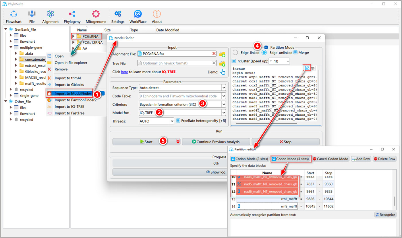Click the alignment file browse folder icon
Screen dimensions: 402x238
coord(222,54)
